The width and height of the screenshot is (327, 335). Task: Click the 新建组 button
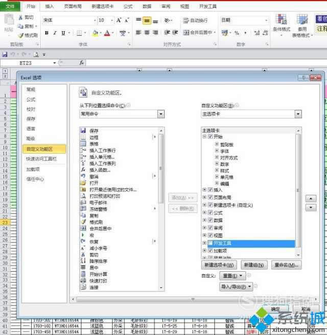click(x=254, y=265)
